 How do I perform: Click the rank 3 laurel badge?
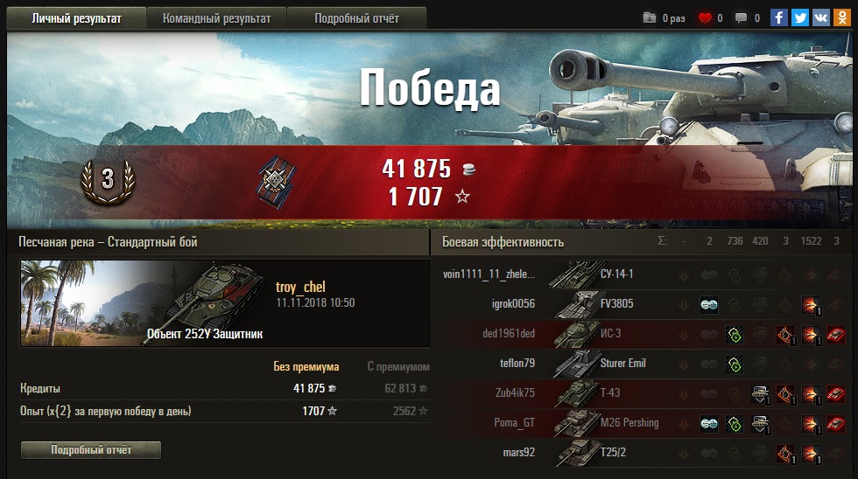coord(108,181)
